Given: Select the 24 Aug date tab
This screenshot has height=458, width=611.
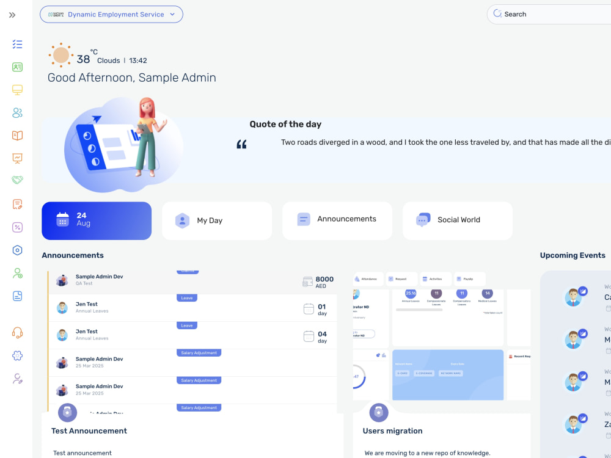Looking at the screenshot, I should [x=97, y=221].
